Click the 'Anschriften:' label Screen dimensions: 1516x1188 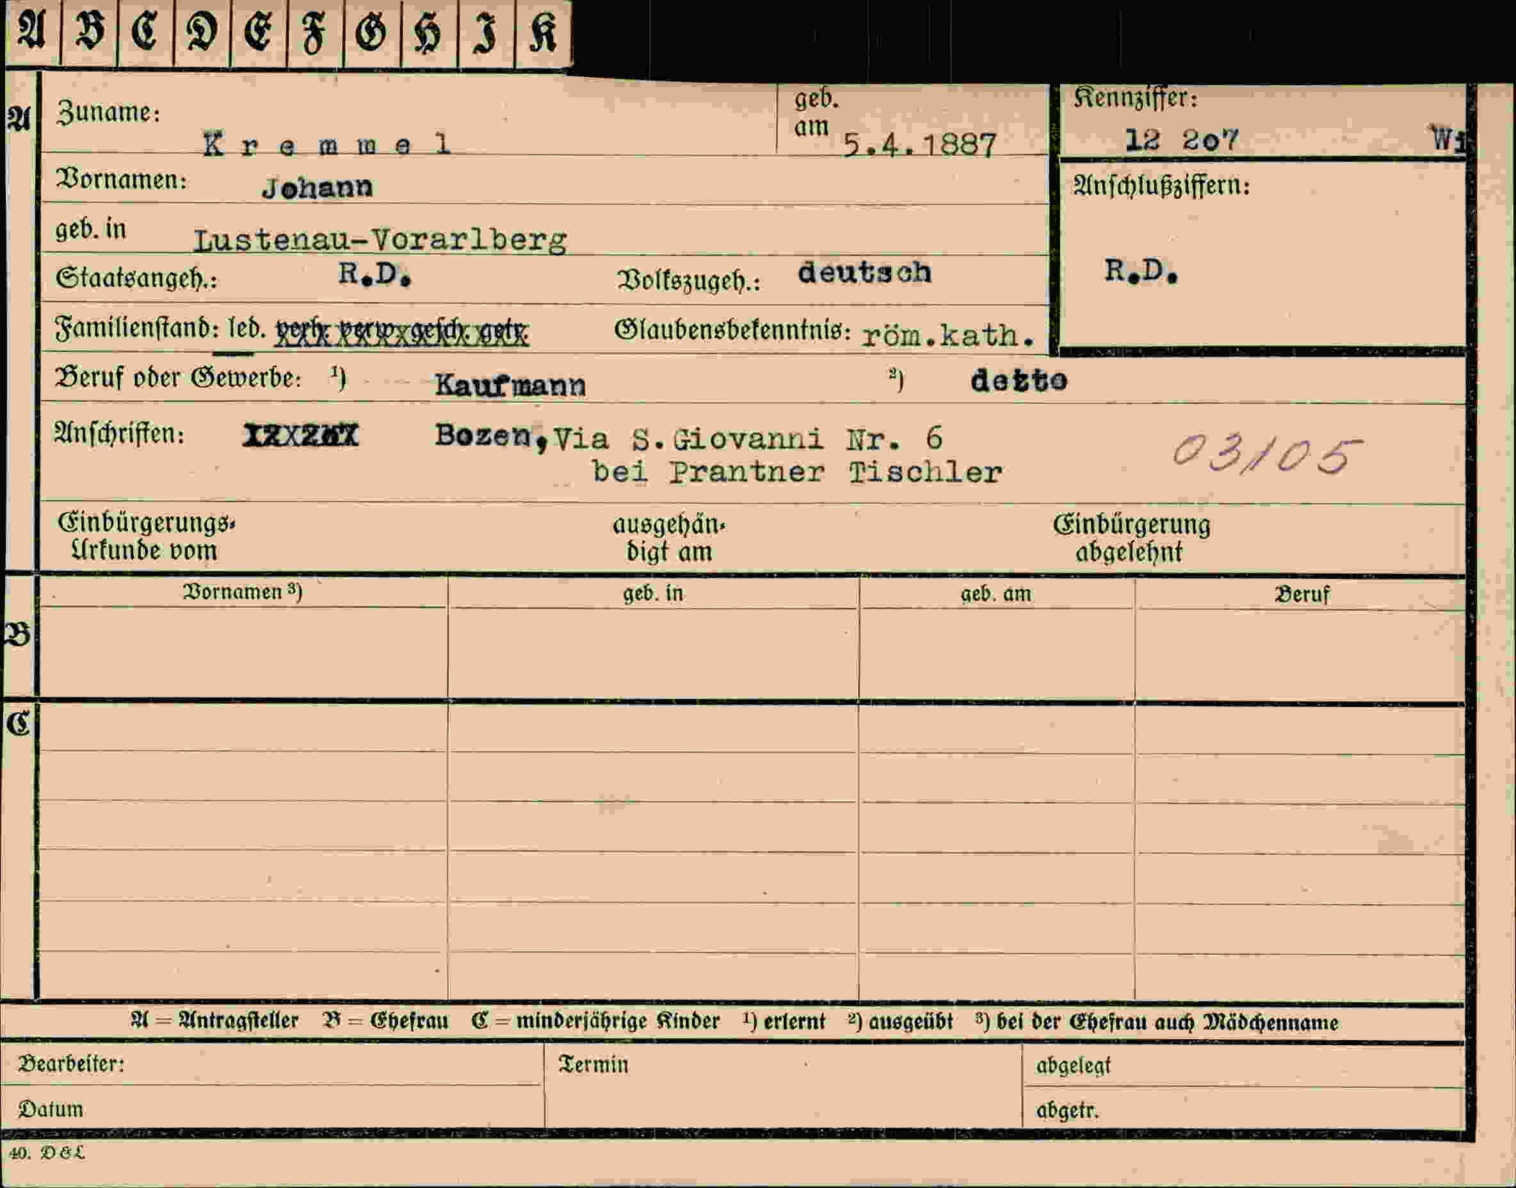click(x=120, y=434)
